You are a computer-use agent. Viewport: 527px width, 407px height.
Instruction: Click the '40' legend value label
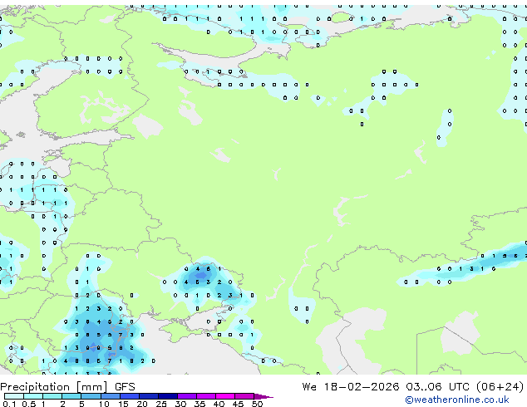click(x=219, y=404)
